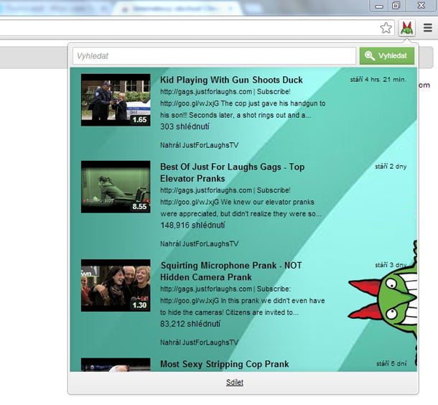Click uploader JustForLaughsTV under Squirting Microphone video
The height and width of the screenshot is (405, 438).
click(x=199, y=342)
